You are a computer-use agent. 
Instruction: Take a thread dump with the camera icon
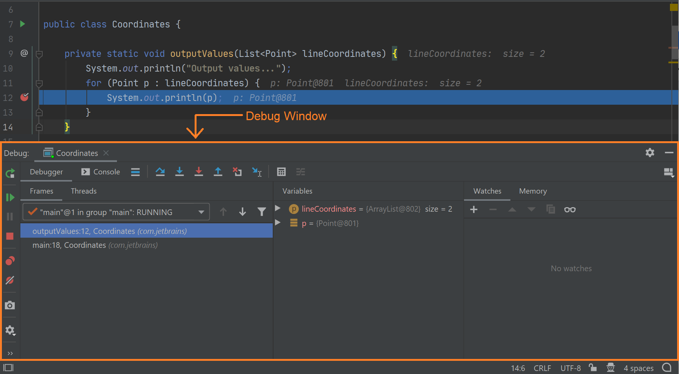click(x=10, y=305)
